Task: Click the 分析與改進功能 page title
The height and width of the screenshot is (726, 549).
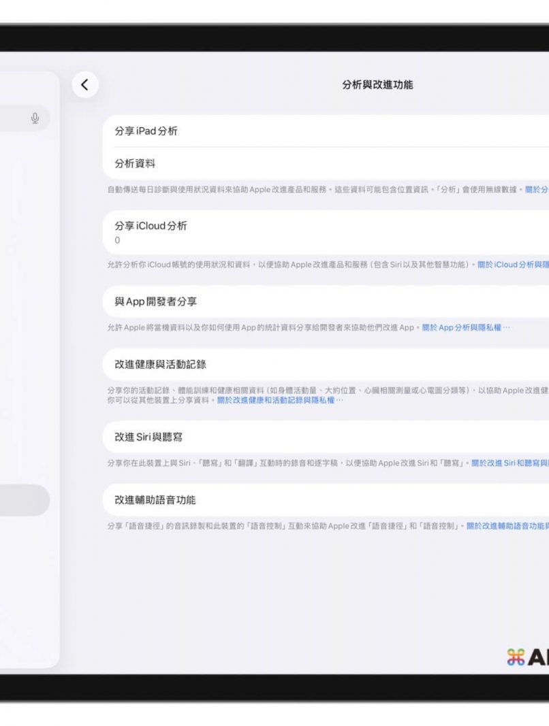Action: pyautogui.click(x=377, y=85)
